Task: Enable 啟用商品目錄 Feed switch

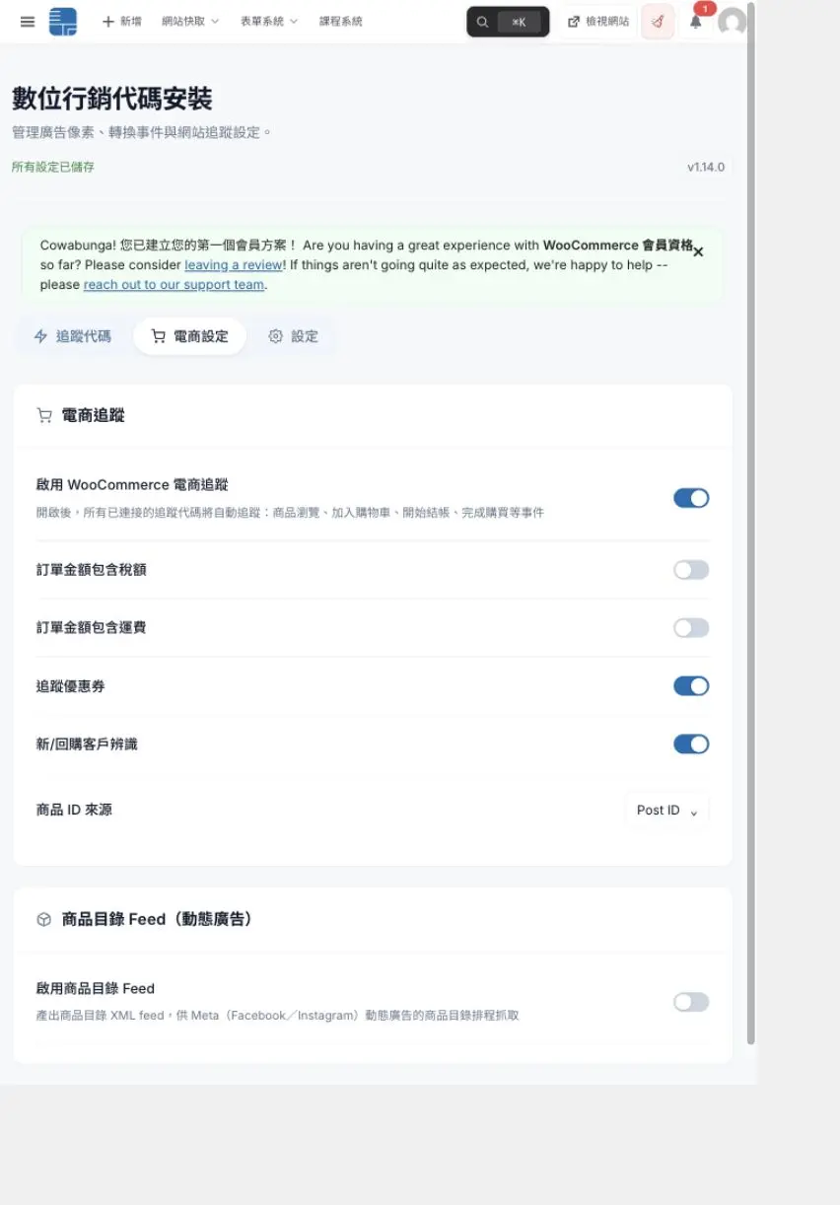Action: tap(691, 1002)
